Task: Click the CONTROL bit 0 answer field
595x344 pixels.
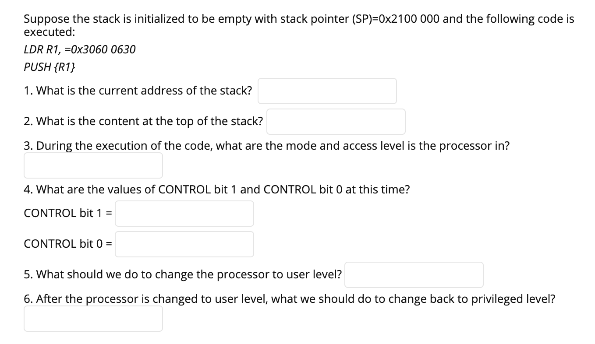Action: coord(184,244)
